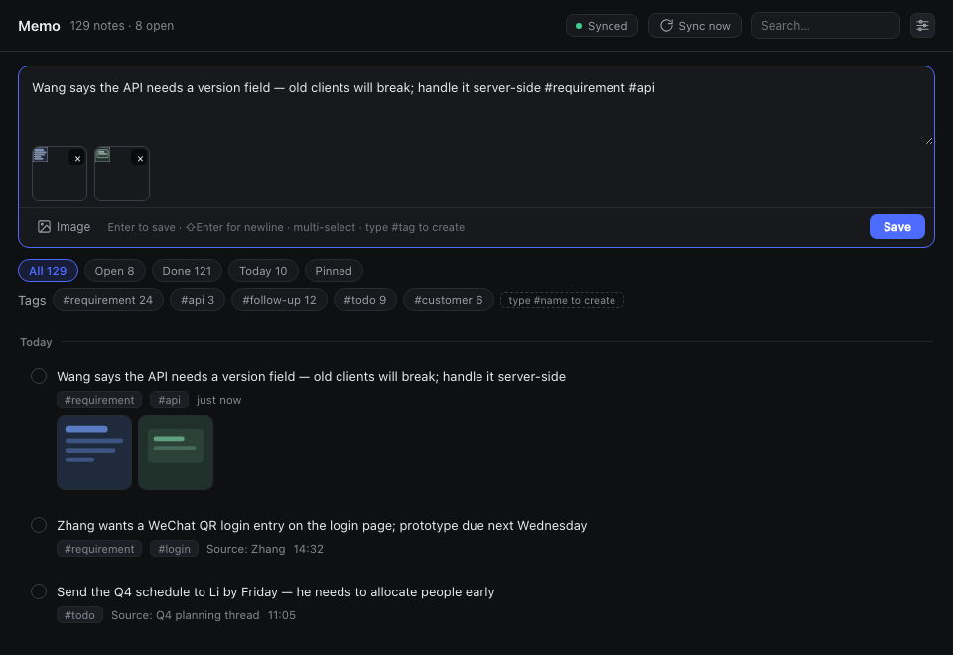
Task: Click #api tag on Wang's note
Action: 169,400
